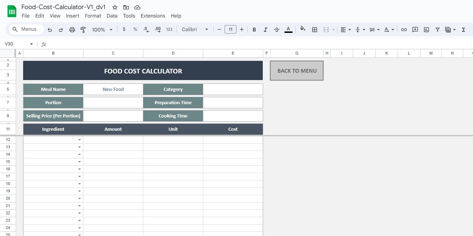
Task: Toggle strikethrough formatting
Action: click(x=277, y=30)
